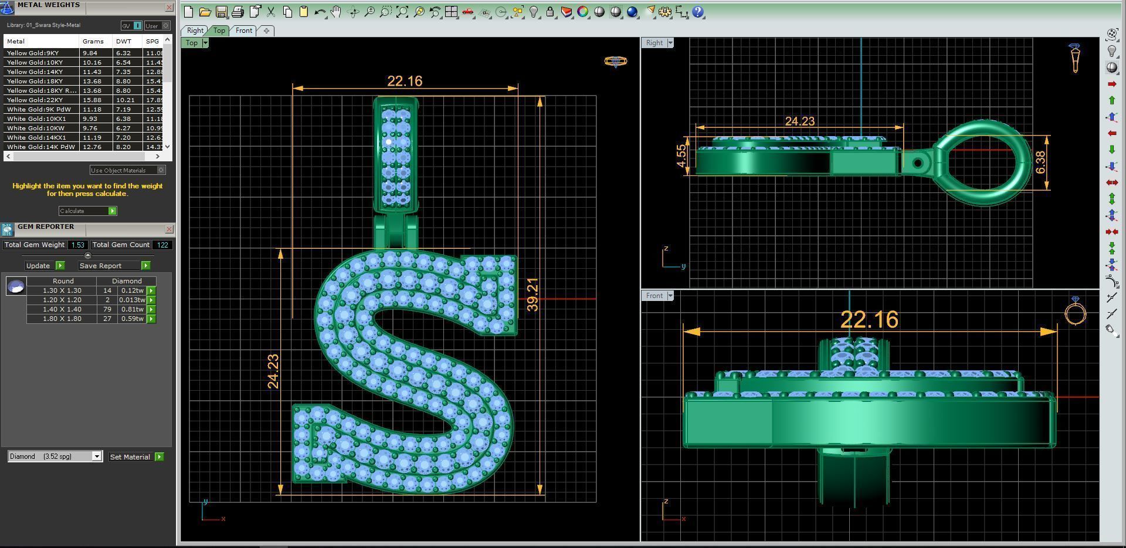Paste with the clipboard icon
Screen dimensions: 1126x548
tap(304, 12)
